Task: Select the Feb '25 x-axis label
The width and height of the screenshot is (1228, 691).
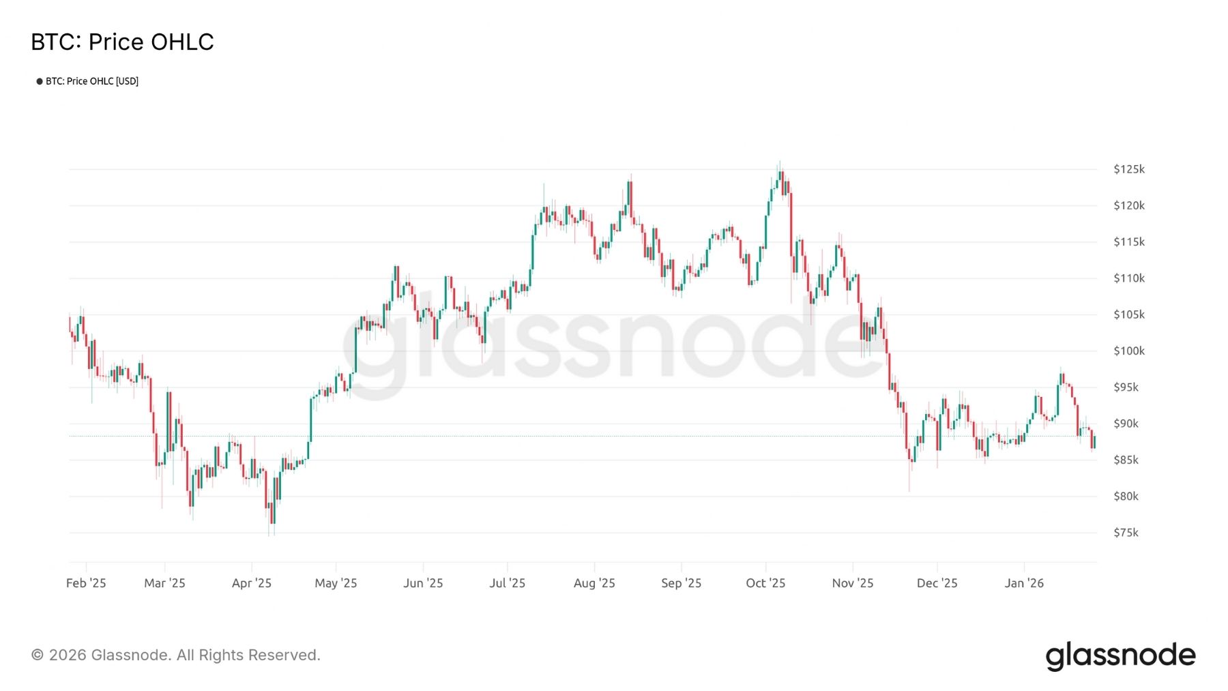Action: coord(86,583)
